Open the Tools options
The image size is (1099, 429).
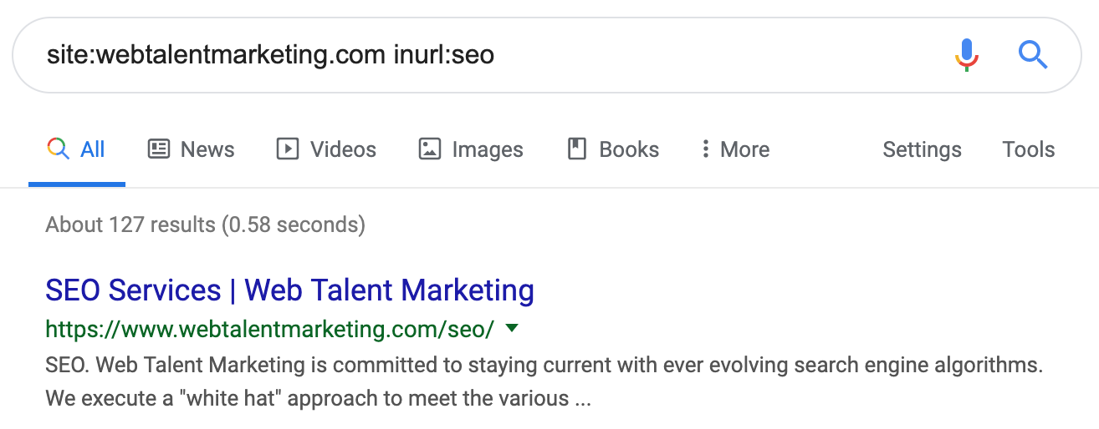pyautogui.click(x=1029, y=149)
